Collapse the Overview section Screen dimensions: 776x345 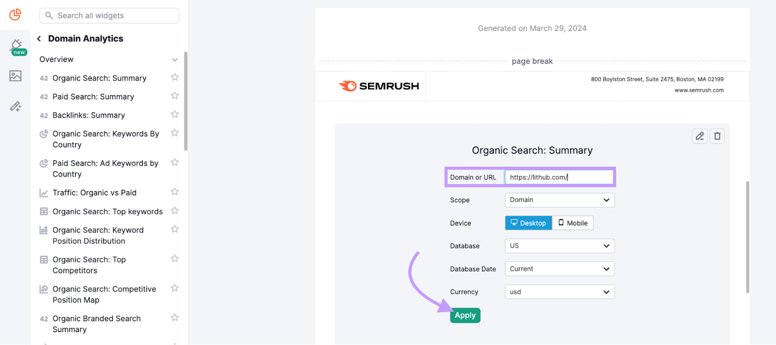[x=175, y=59]
